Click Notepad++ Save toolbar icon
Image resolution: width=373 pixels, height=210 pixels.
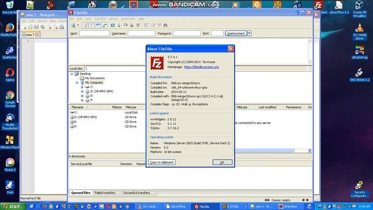(36, 27)
